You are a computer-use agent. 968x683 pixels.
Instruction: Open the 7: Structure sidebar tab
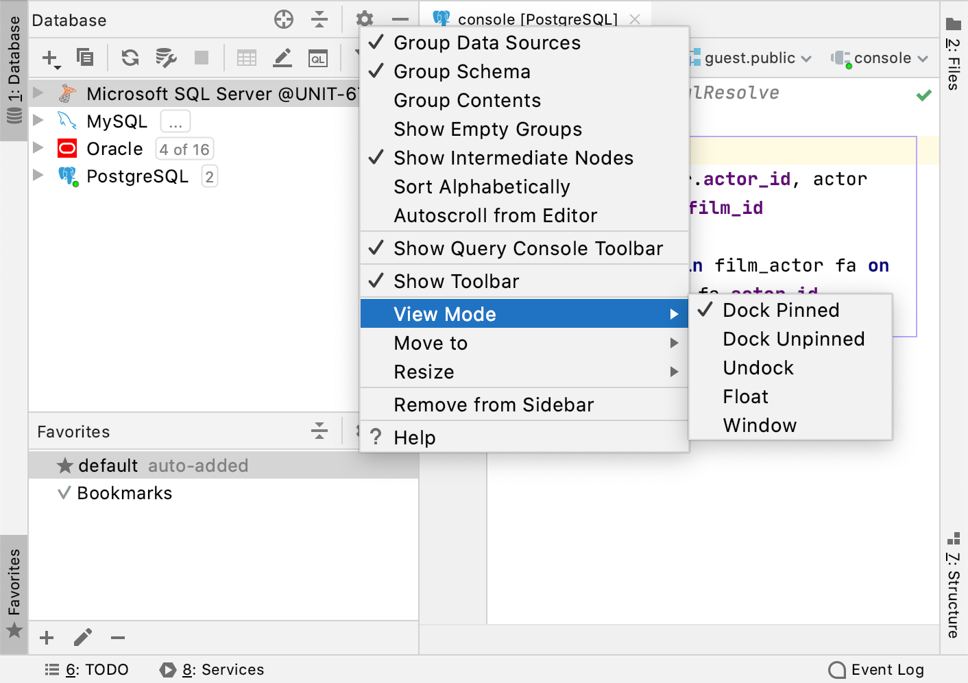tap(953, 585)
